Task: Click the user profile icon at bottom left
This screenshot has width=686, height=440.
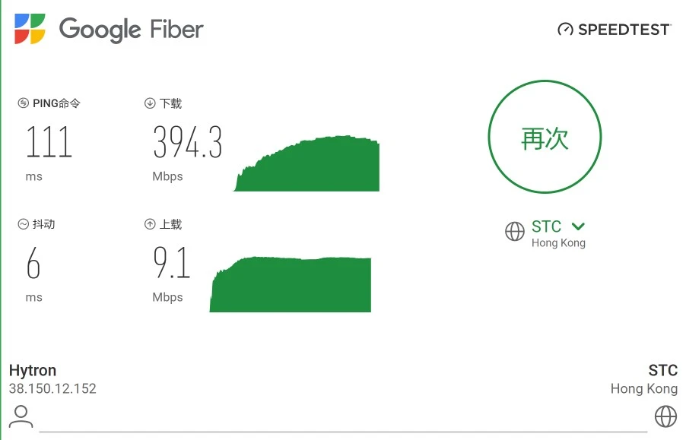Action: tap(21, 416)
